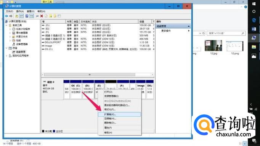Open the 文件(F) menu
260x146 pixels.
click(10, 11)
